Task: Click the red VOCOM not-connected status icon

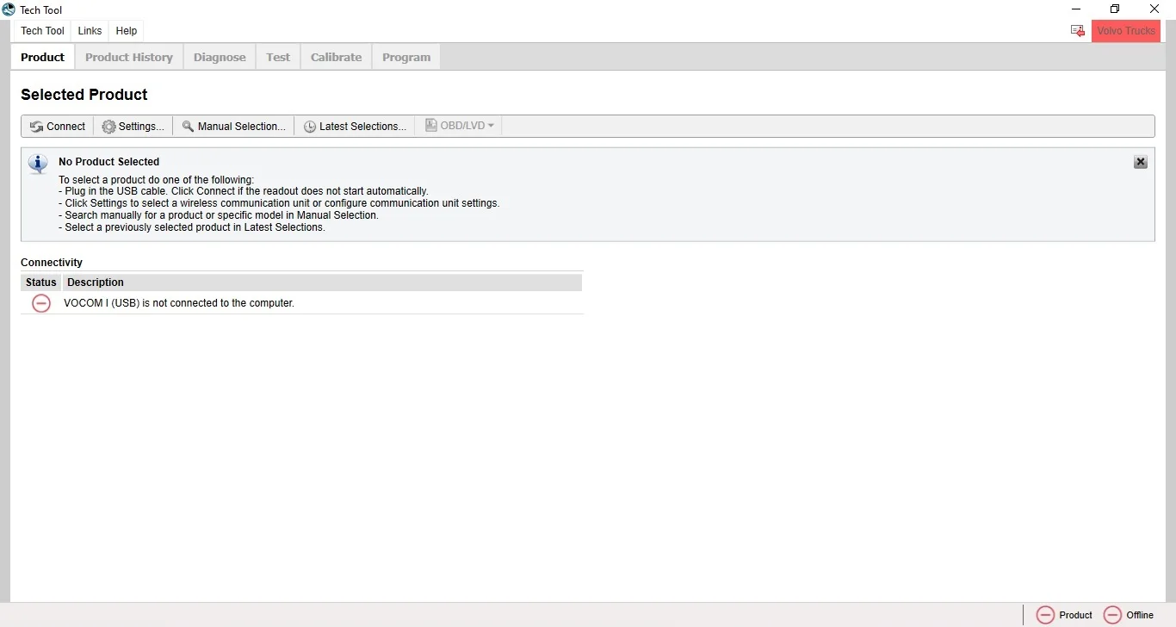Action: (x=40, y=303)
